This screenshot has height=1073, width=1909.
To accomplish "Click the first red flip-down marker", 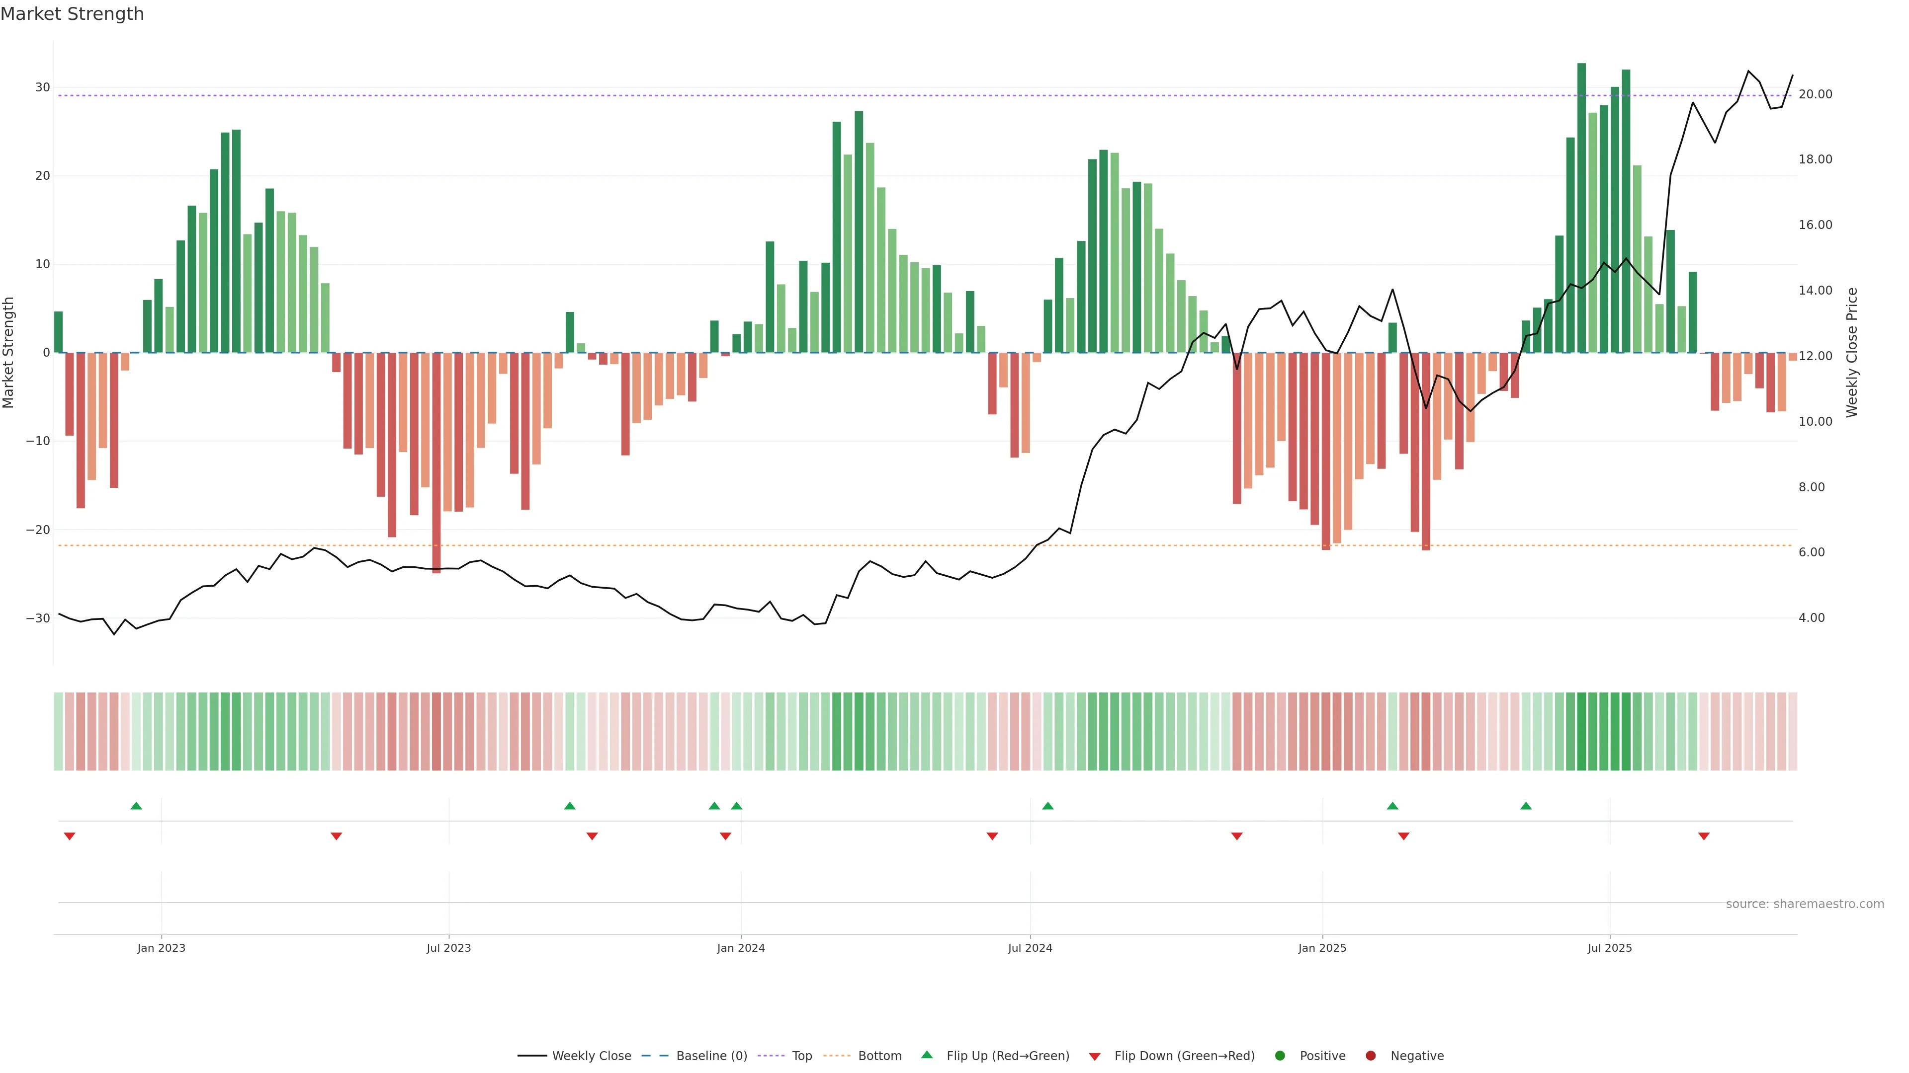I will point(70,836).
